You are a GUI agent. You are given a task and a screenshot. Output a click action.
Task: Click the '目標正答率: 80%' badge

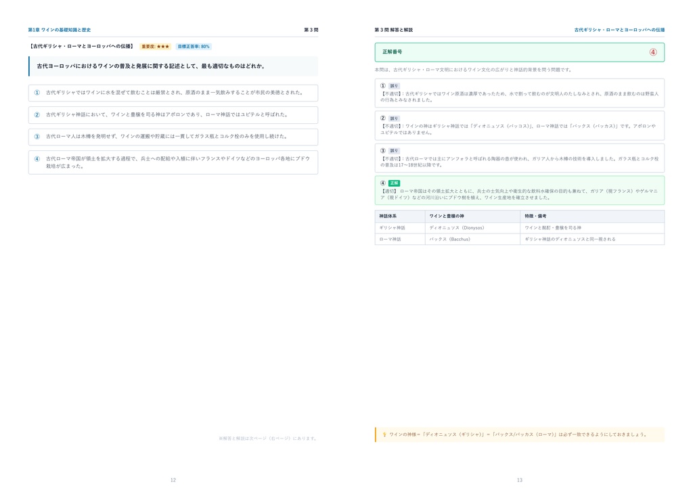pos(194,47)
